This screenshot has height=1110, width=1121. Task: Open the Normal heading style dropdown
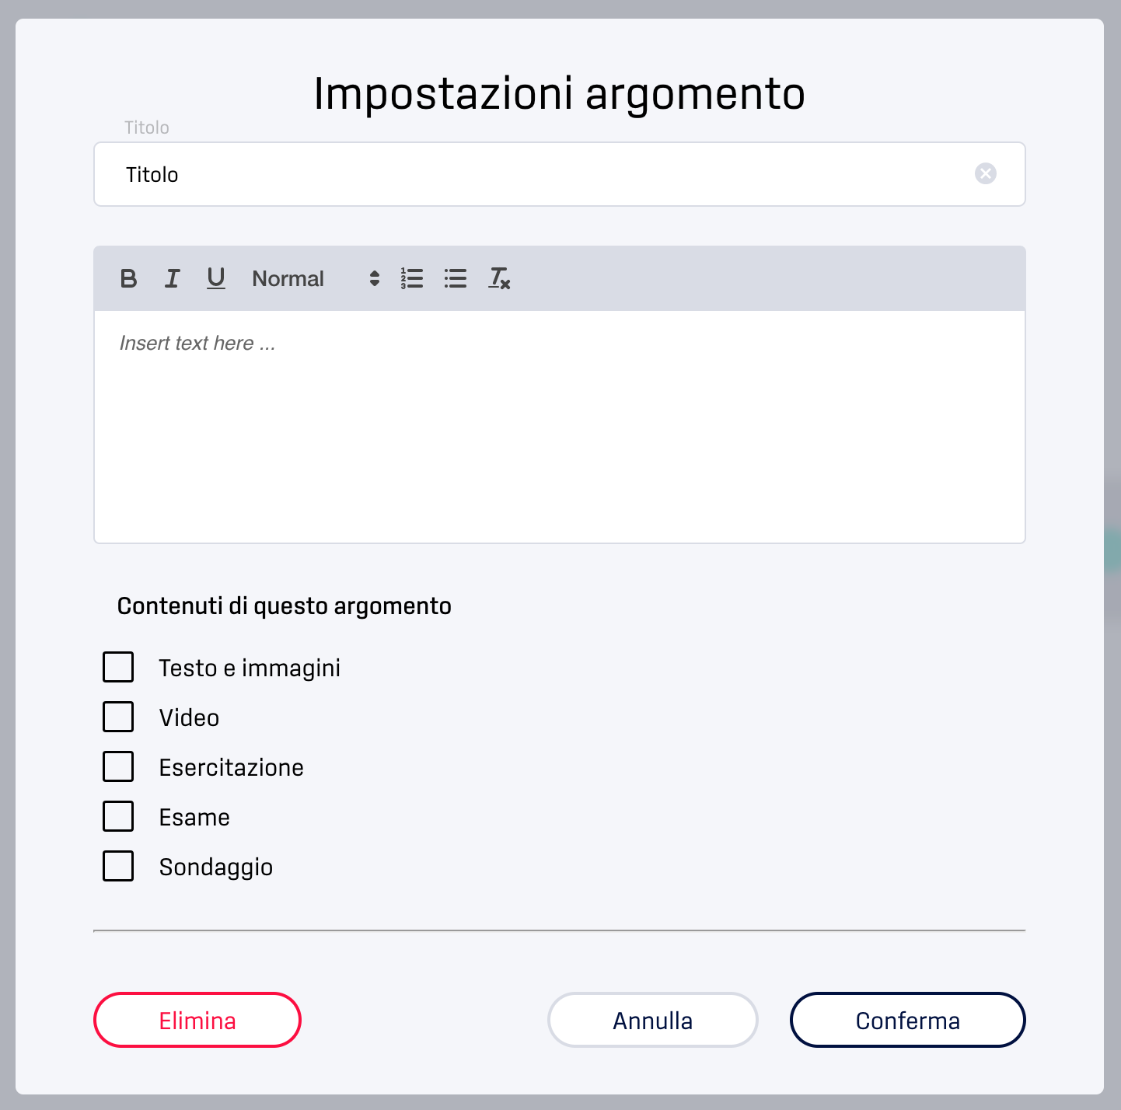pyautogui.click(x=316, y=278)
